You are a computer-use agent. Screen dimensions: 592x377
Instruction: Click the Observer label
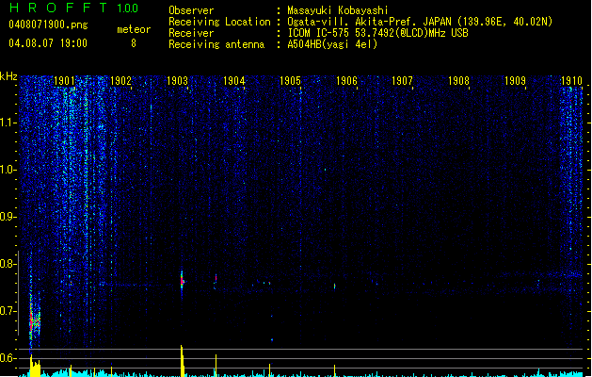[x=191, y=10]
